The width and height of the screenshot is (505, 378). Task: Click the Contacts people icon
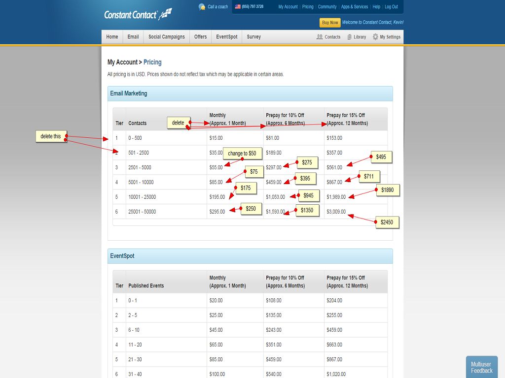(320, 37)
